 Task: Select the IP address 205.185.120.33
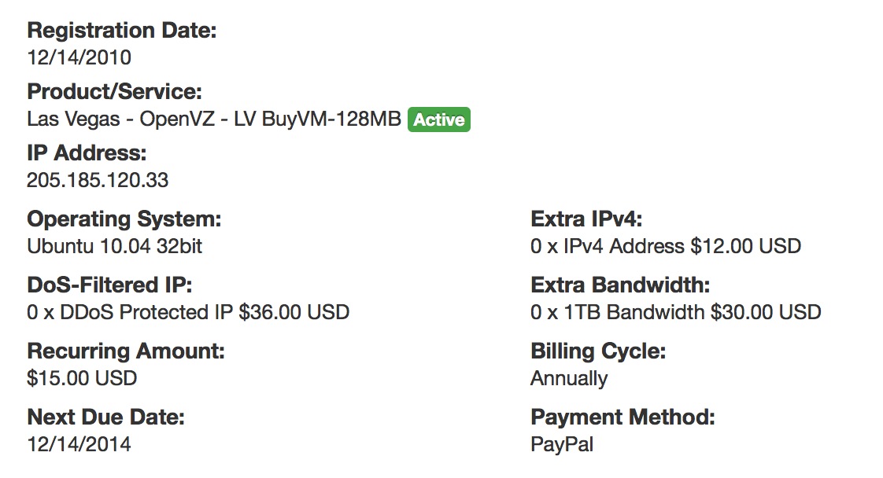pos(98,180)
